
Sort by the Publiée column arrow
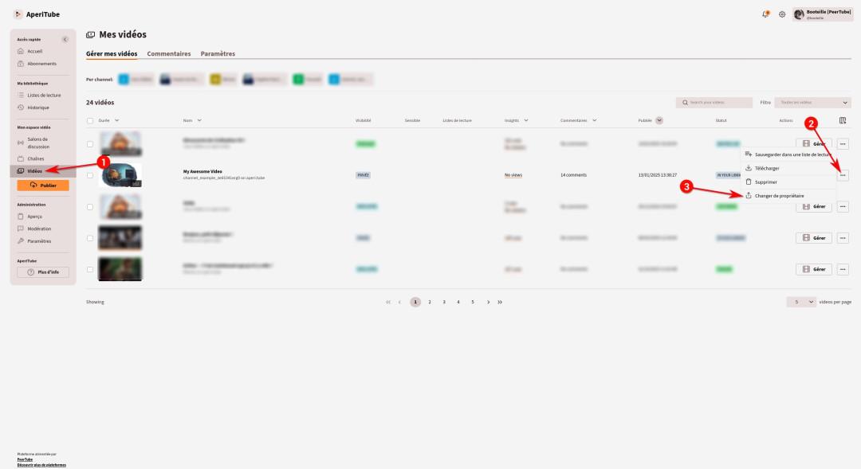coord(659,120)
